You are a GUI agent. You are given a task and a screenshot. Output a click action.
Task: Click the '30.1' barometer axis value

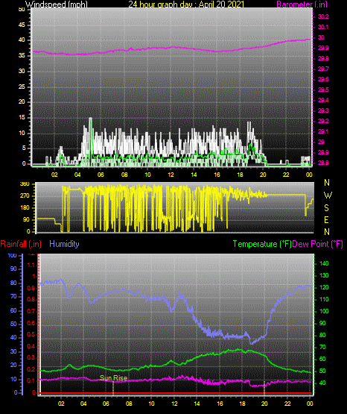point(323,27)
